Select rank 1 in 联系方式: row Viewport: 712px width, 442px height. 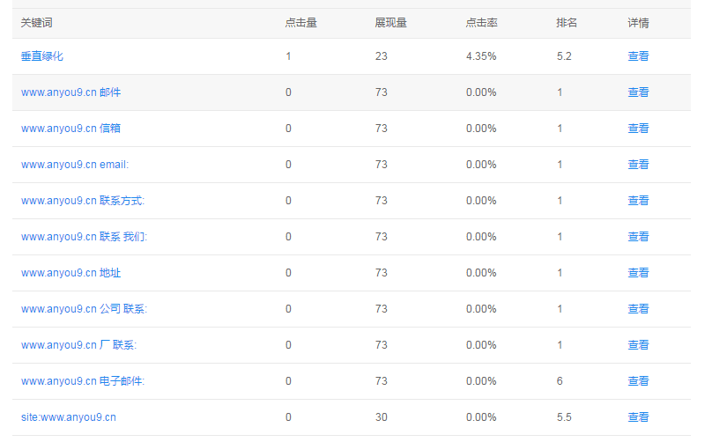560,201
